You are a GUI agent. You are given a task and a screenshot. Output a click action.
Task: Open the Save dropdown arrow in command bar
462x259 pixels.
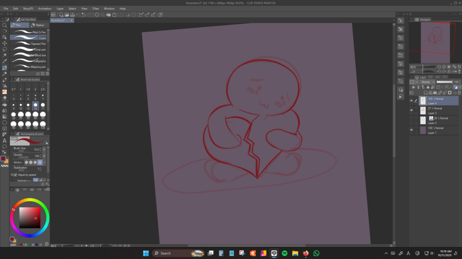[76, 15]
